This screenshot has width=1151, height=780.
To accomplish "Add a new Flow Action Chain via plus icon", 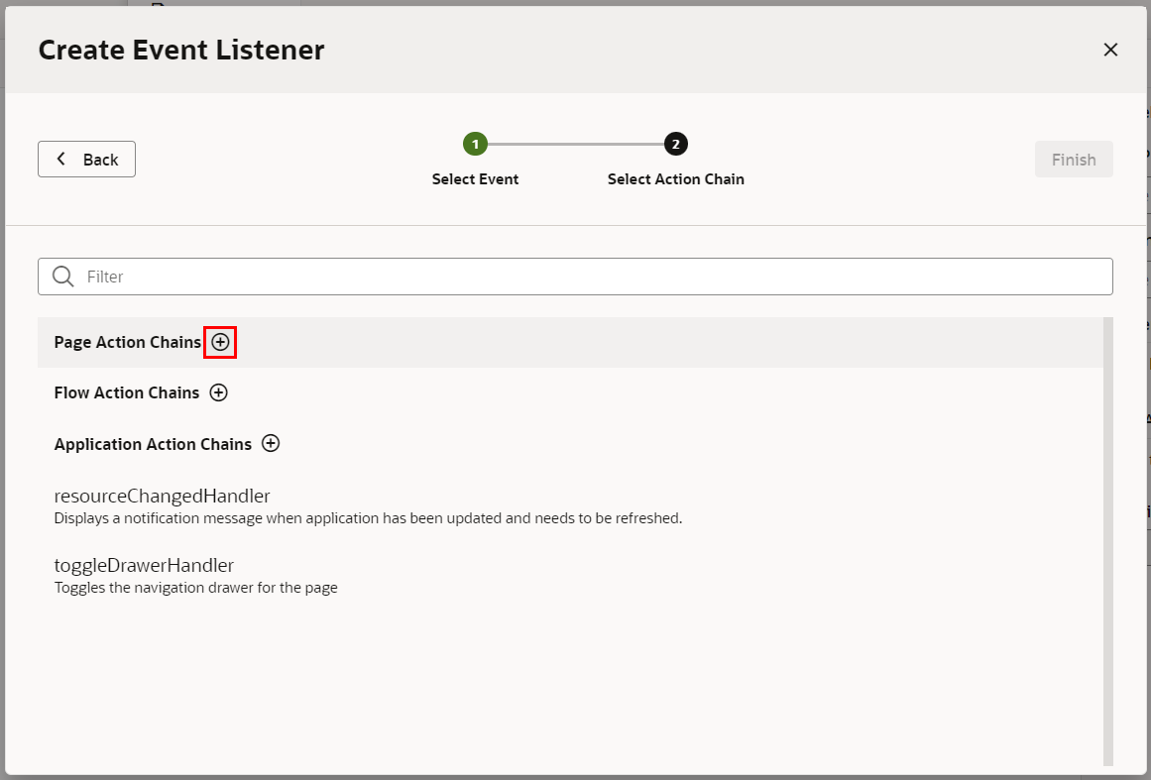I will pos(218,392).
